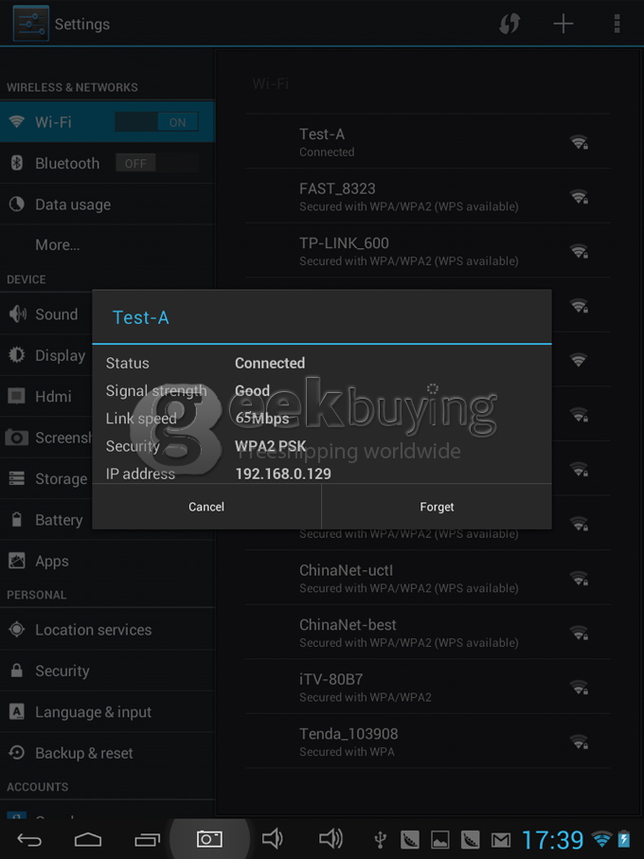The height and width of the screenshot is (859, 644).
Task: Tap the Home navigation icon
Action: tap(88, 839)
